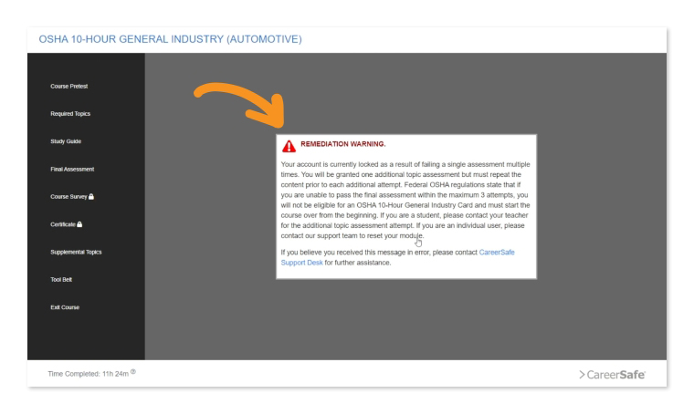The height and width of the screenshot is (414, 694).
Task: Click the REMEDIATION WARNING heading text
Action: point(343,144)
